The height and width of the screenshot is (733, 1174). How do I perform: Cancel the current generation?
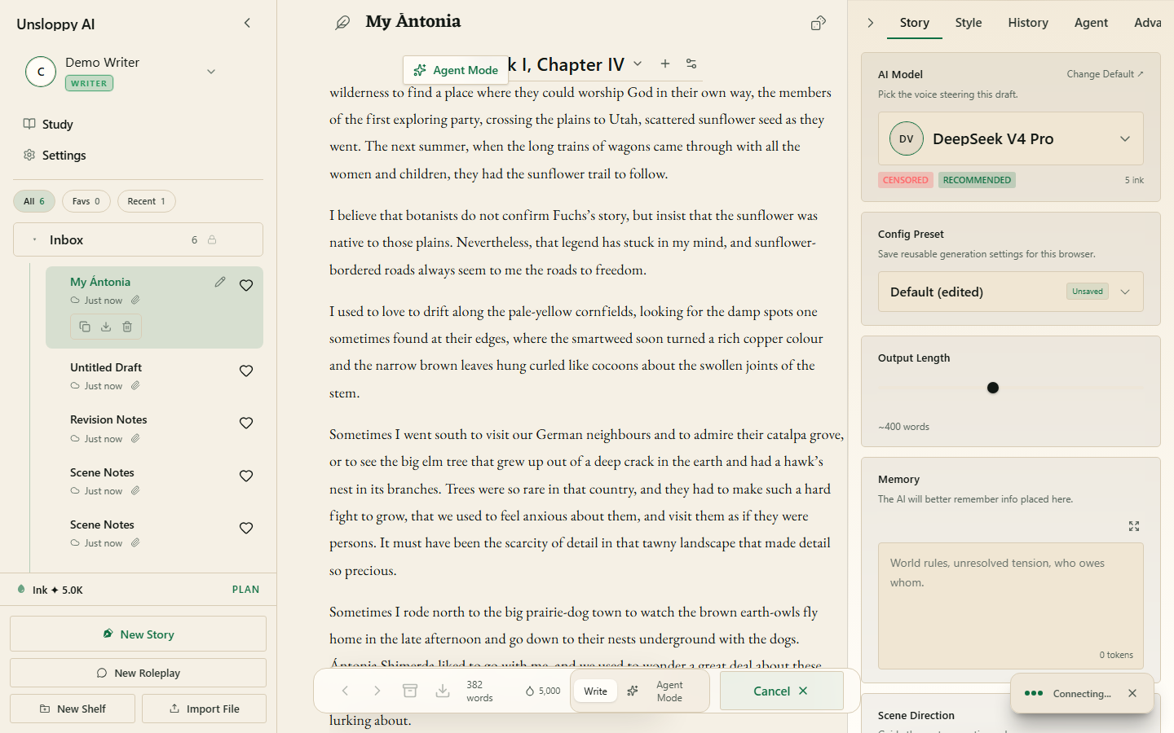pos(781,691)
